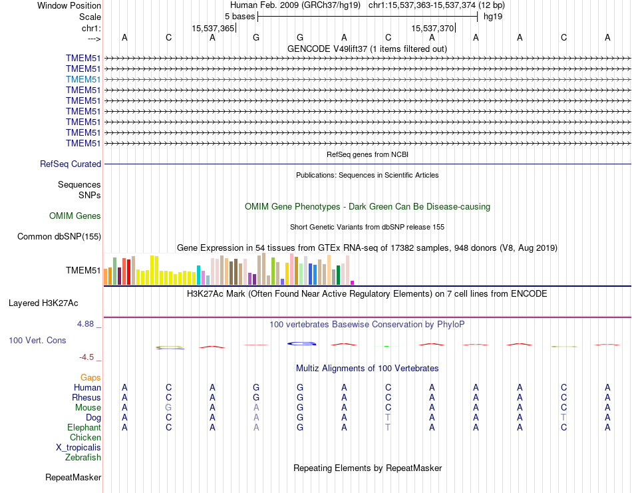Click the faded T base in Elephant row
Image resolution: width=632 pixels, height=493 pixels.
388,427
